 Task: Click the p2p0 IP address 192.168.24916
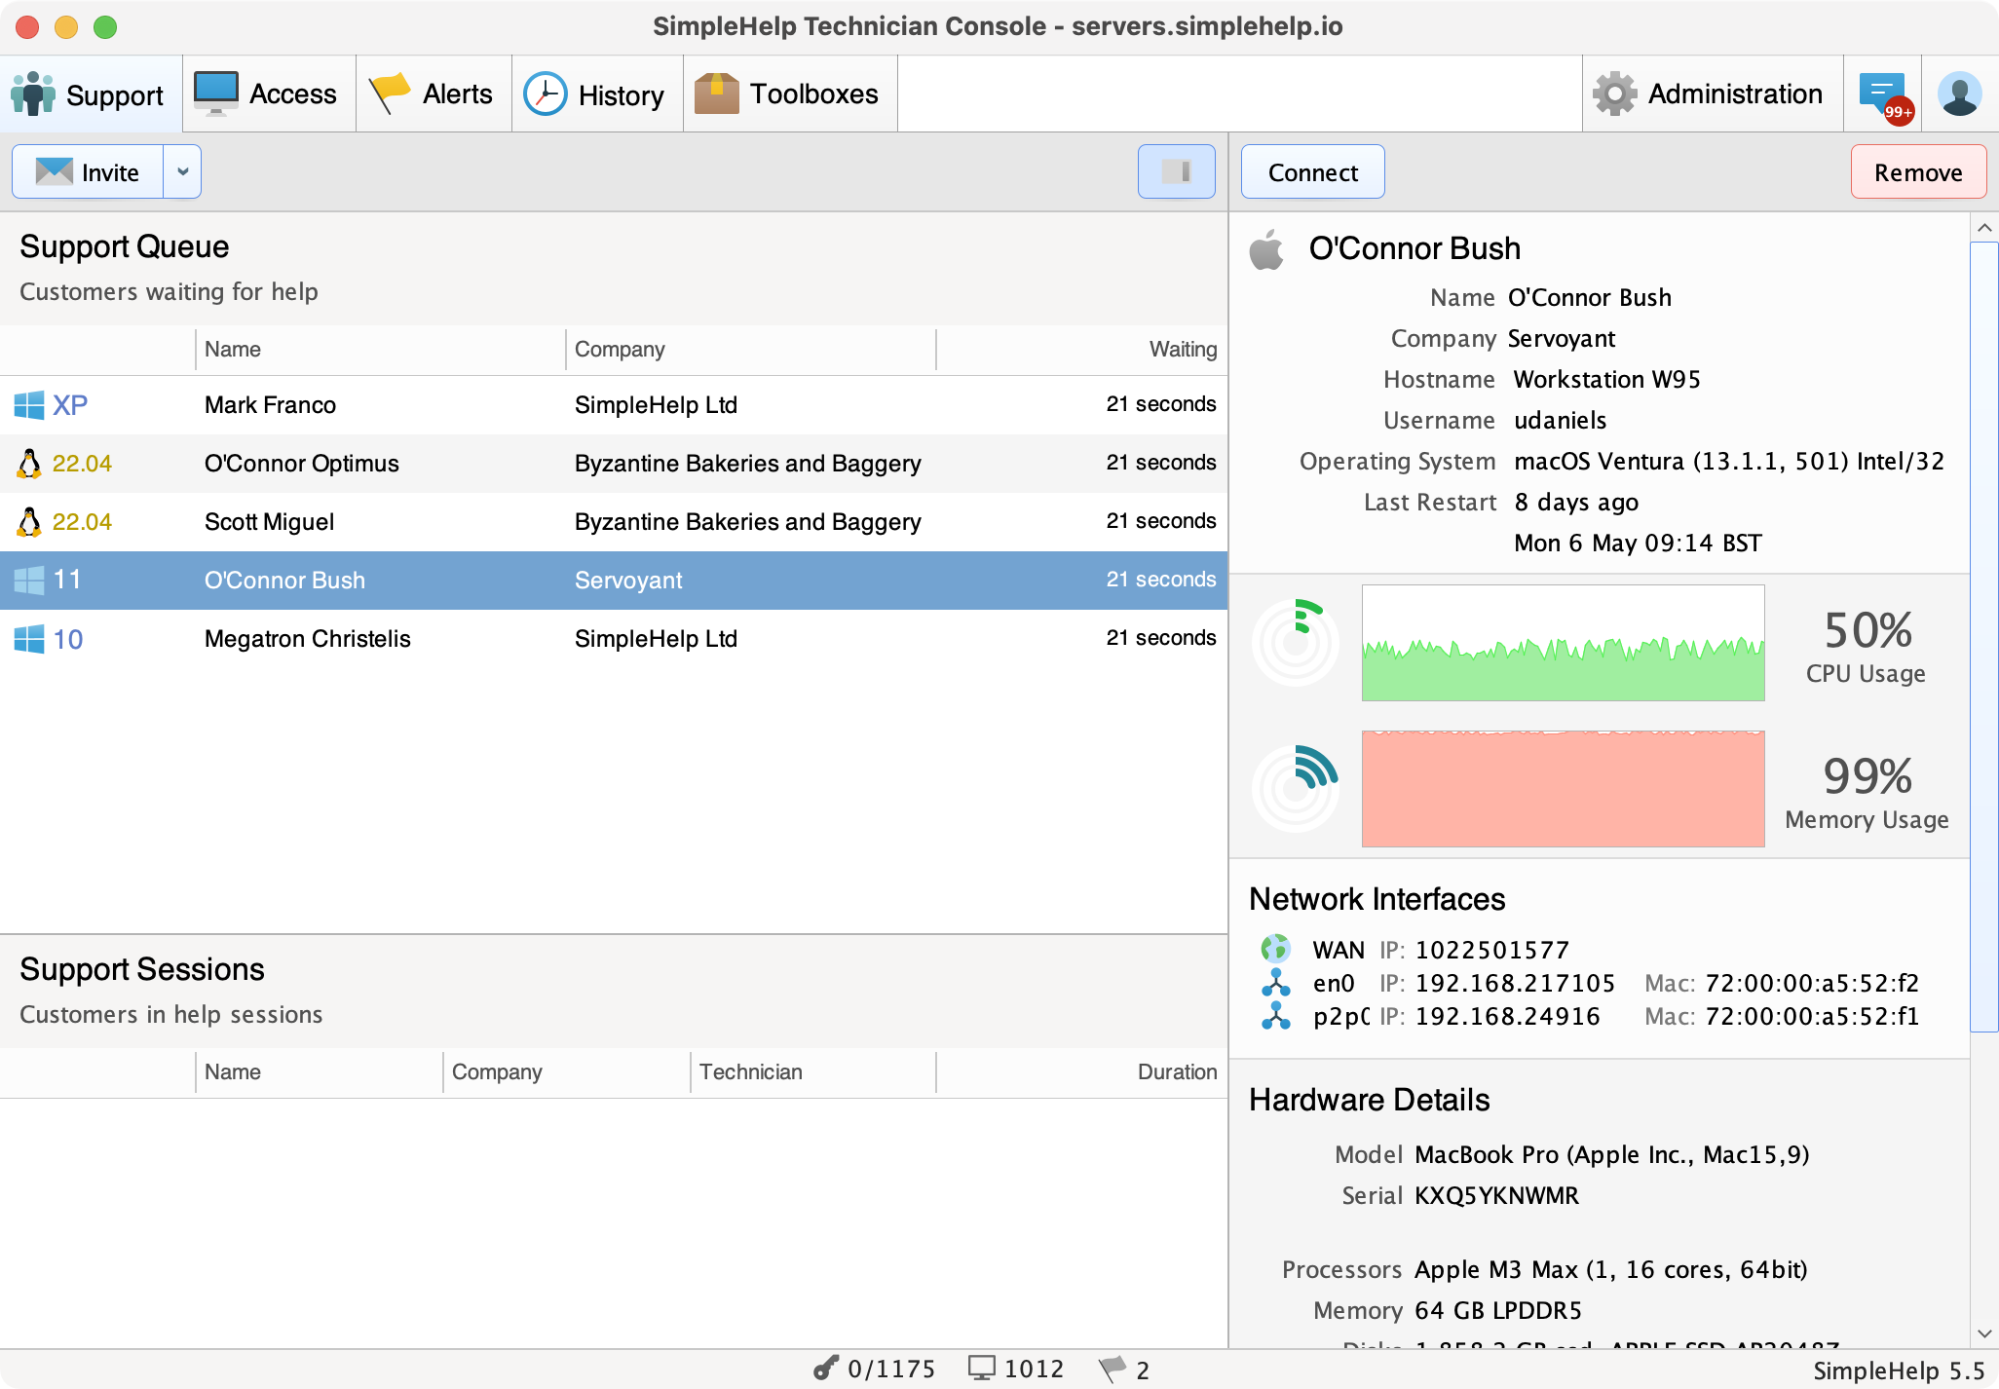pyautogui.click(x=1508, y=1016)
